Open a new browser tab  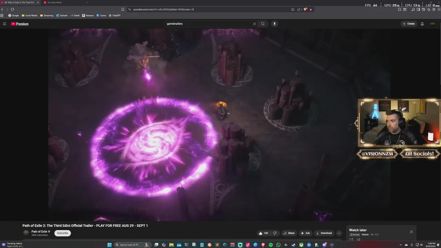(87, 2)
